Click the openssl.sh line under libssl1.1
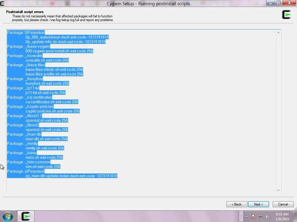 47,120
